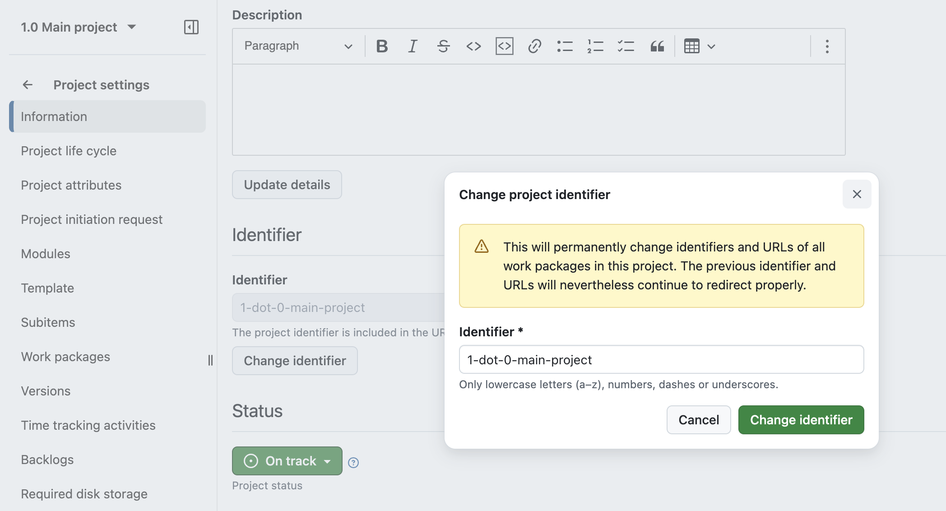This screenshot has height=511, width=946.
Task: Open more editor formatting options
Action: point(827,46)
